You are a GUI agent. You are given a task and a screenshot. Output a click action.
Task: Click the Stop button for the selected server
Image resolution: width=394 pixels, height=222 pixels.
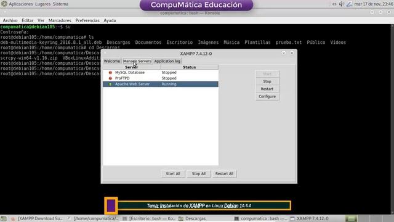267,81
